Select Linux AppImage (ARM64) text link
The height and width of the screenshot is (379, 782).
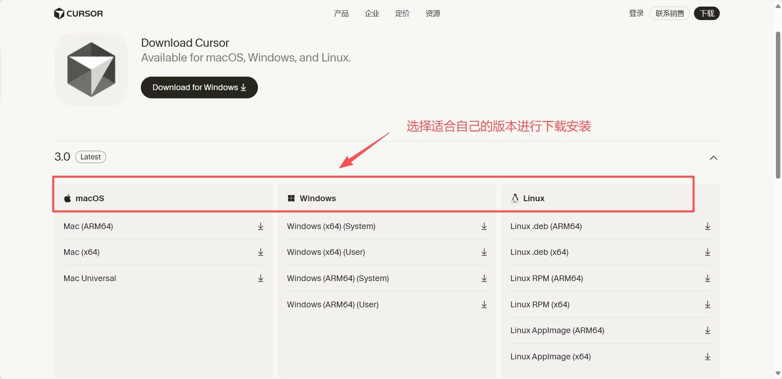557,330
